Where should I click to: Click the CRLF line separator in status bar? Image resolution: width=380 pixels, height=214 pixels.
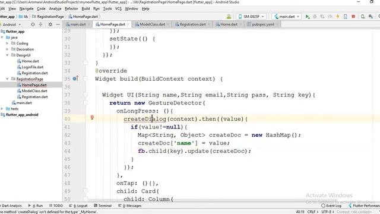click(x=313, y=212)
